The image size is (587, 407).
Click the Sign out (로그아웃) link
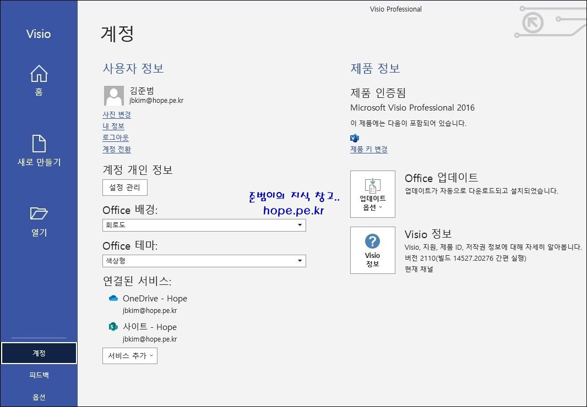tap(116, 137)
